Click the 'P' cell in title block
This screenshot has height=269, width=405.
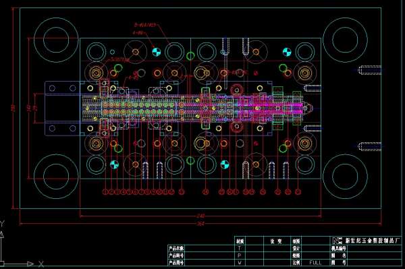click(x=240, y=256)
